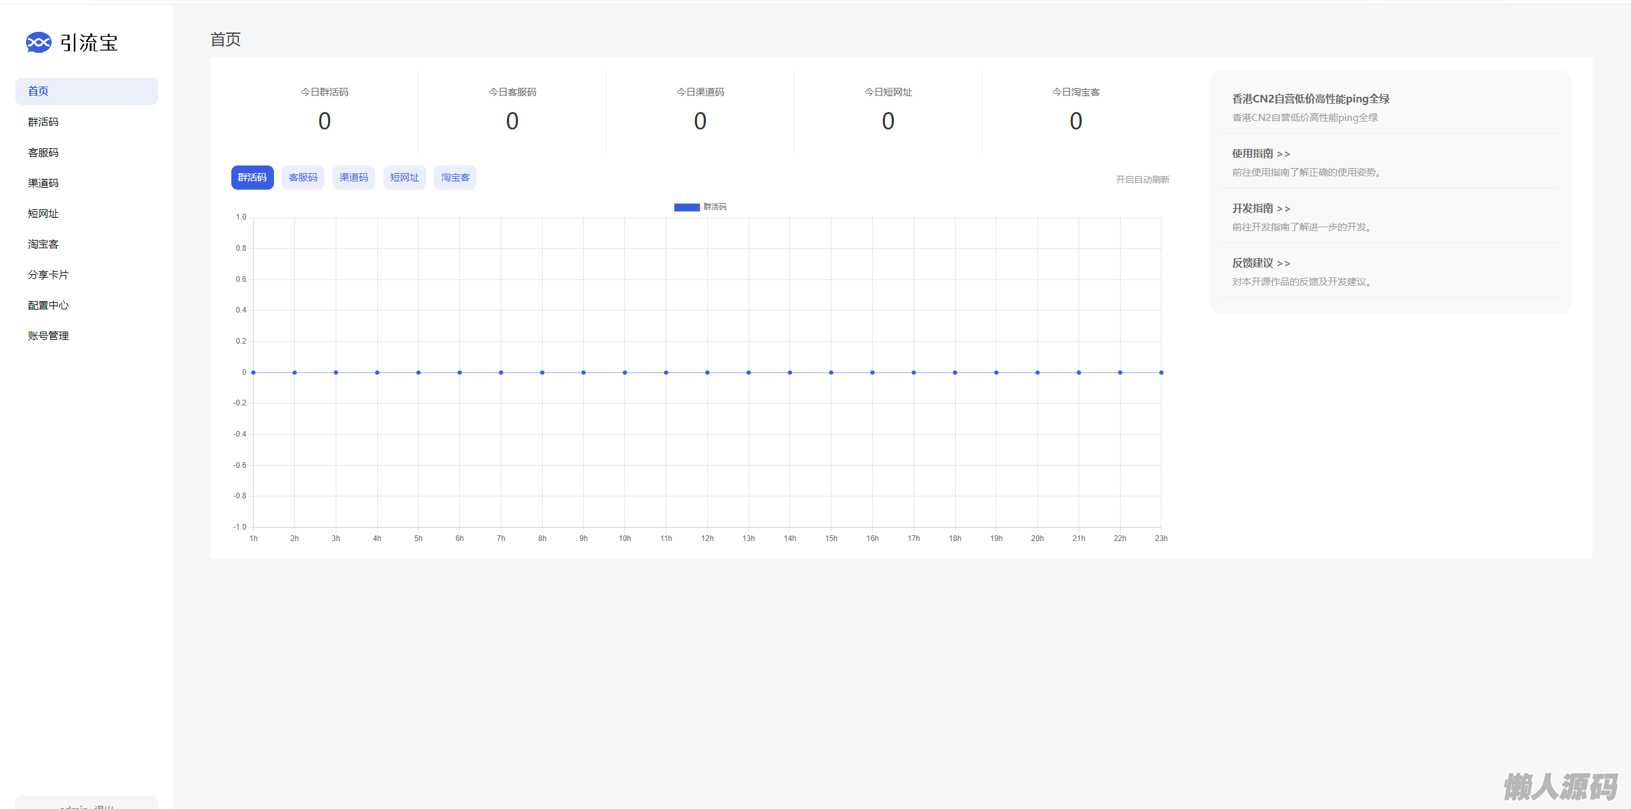Switch chart to 渠道码 tab
Image resolution: width=1631 pixels, height=809 pixels.
click(x=354, y=178)
